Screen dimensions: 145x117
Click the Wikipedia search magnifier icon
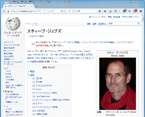[139, 24]
